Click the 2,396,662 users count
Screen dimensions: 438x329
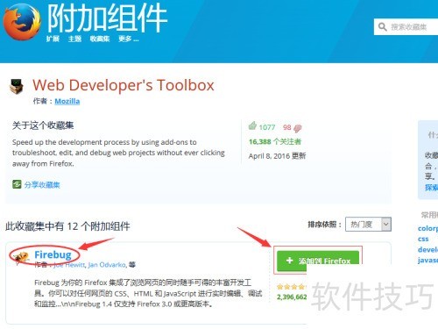[x=292, y=297]
